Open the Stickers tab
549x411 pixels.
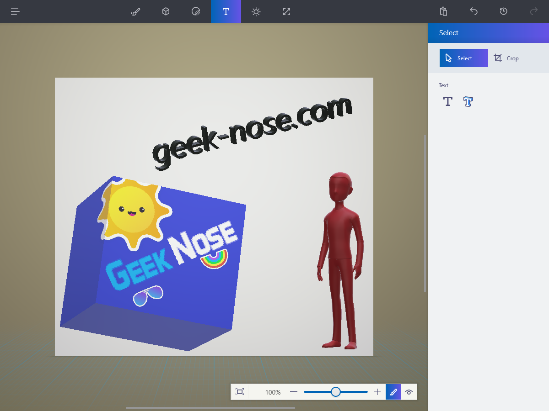(196, 11)
